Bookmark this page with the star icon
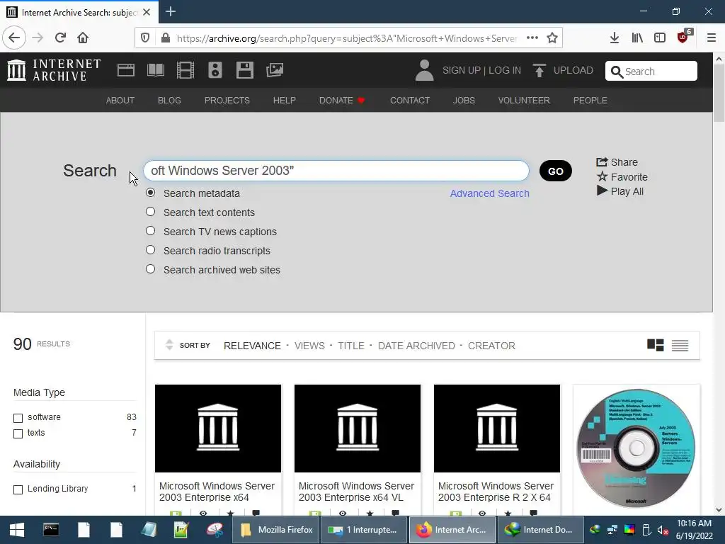 tap(552, 38)
